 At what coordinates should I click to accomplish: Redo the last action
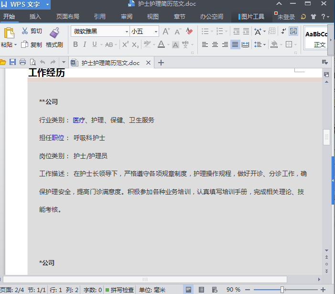click(x=53, y=62)
